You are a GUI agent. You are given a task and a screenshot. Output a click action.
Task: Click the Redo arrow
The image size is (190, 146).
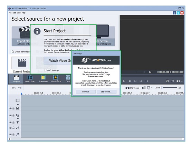point(20,88)
